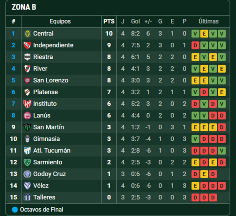This screenshot has height=216, width=236.
Task: Click the Talleres striped crest icon
Action: 27,197
